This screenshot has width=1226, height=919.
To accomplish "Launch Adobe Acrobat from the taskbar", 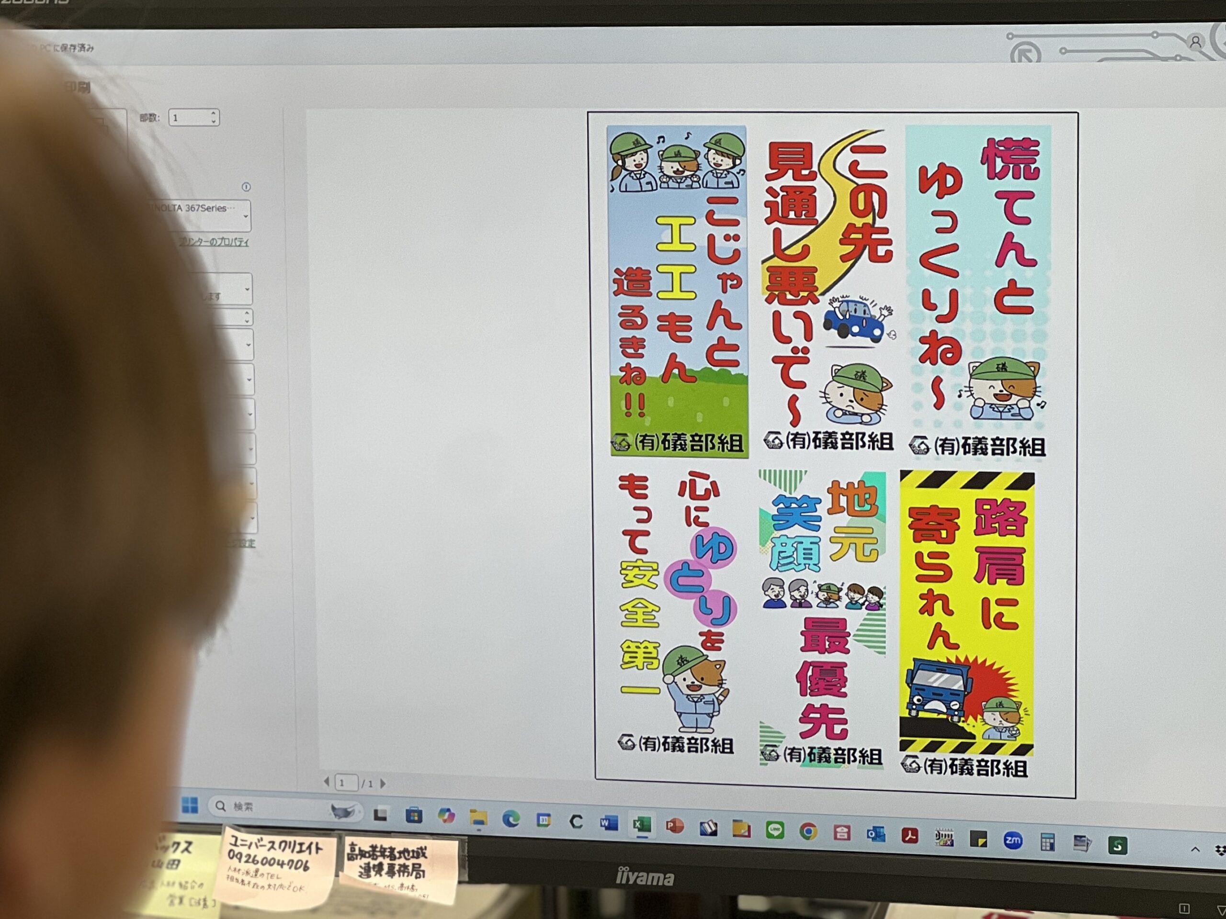I will pos(909,835).
